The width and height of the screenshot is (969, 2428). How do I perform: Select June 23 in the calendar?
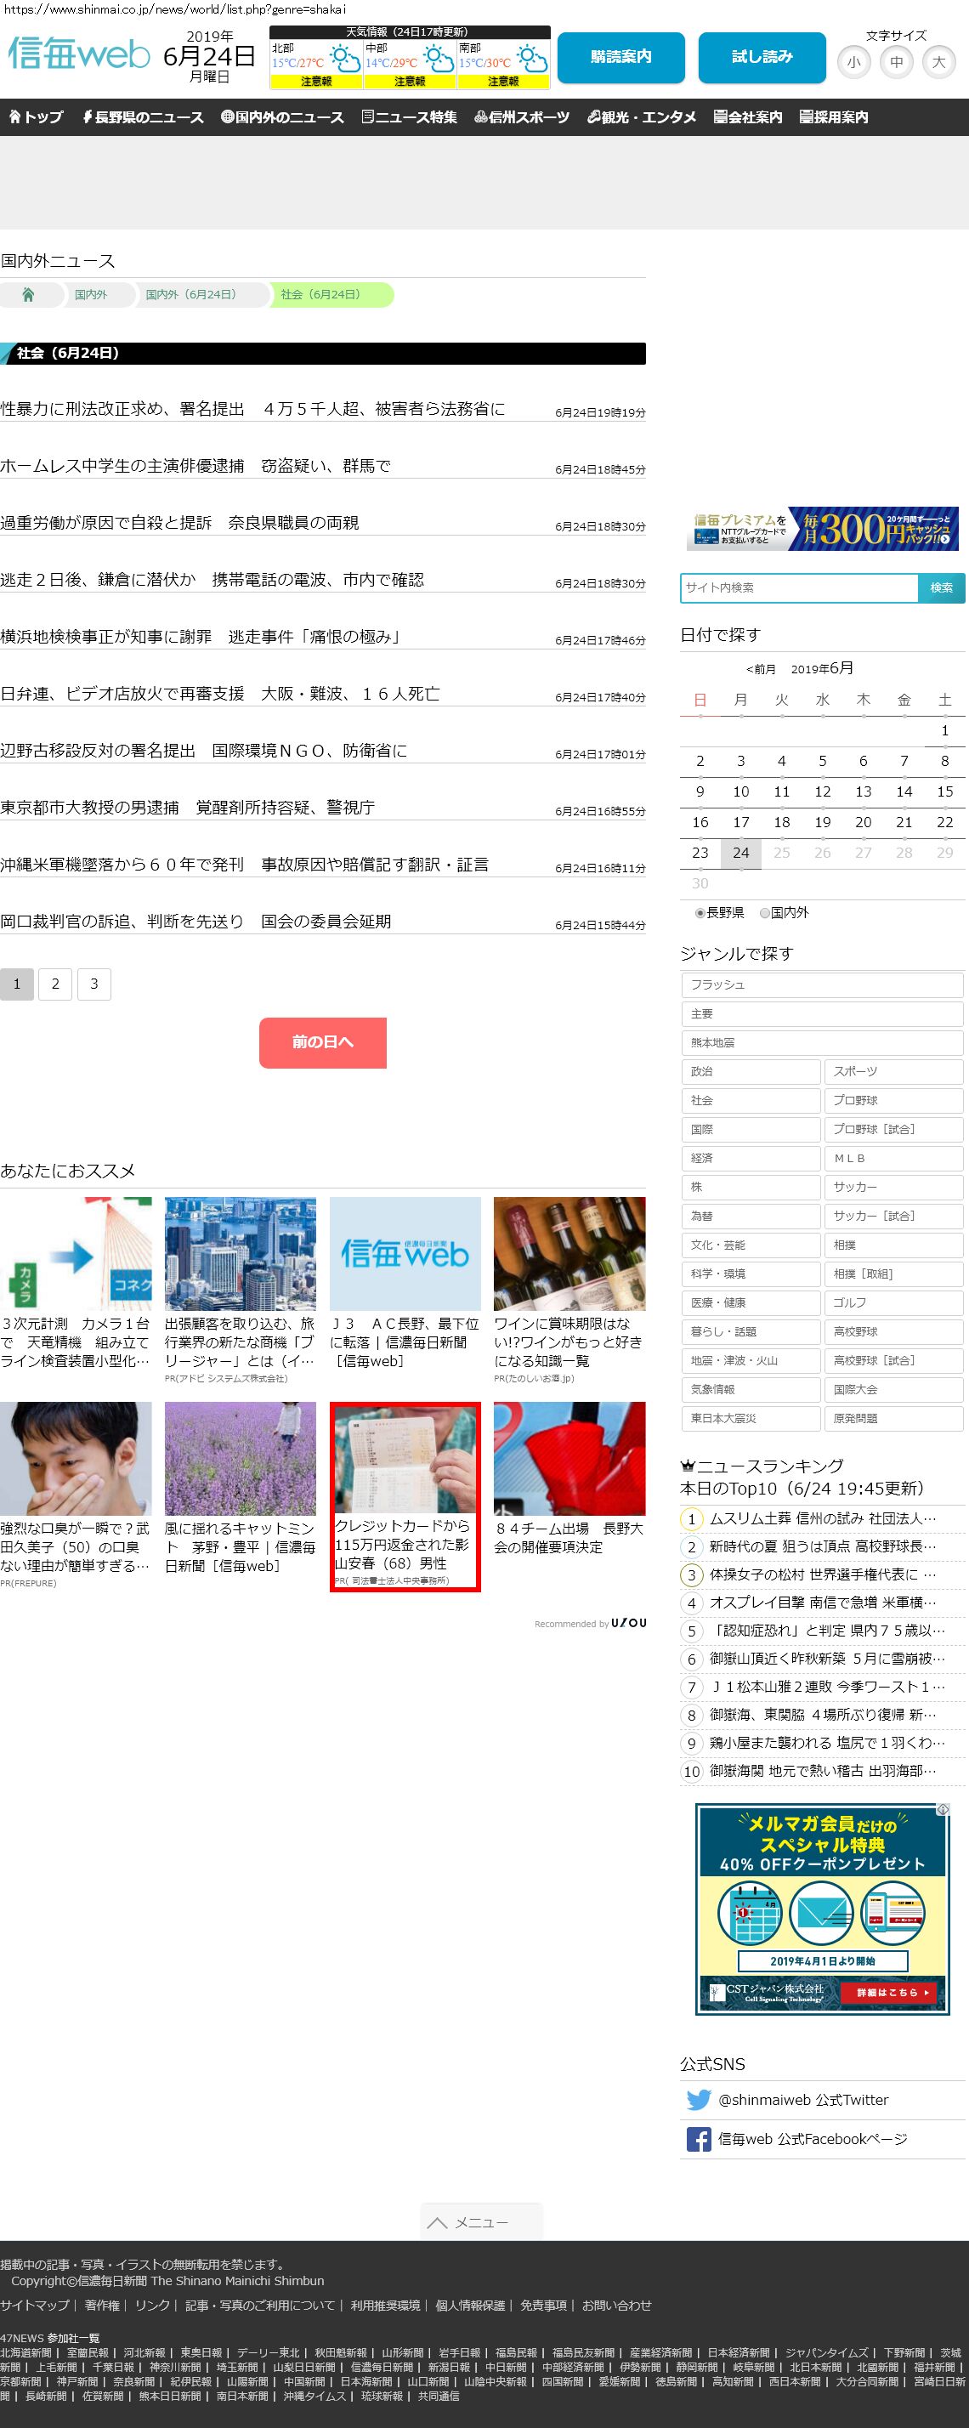tap(700, 853)
